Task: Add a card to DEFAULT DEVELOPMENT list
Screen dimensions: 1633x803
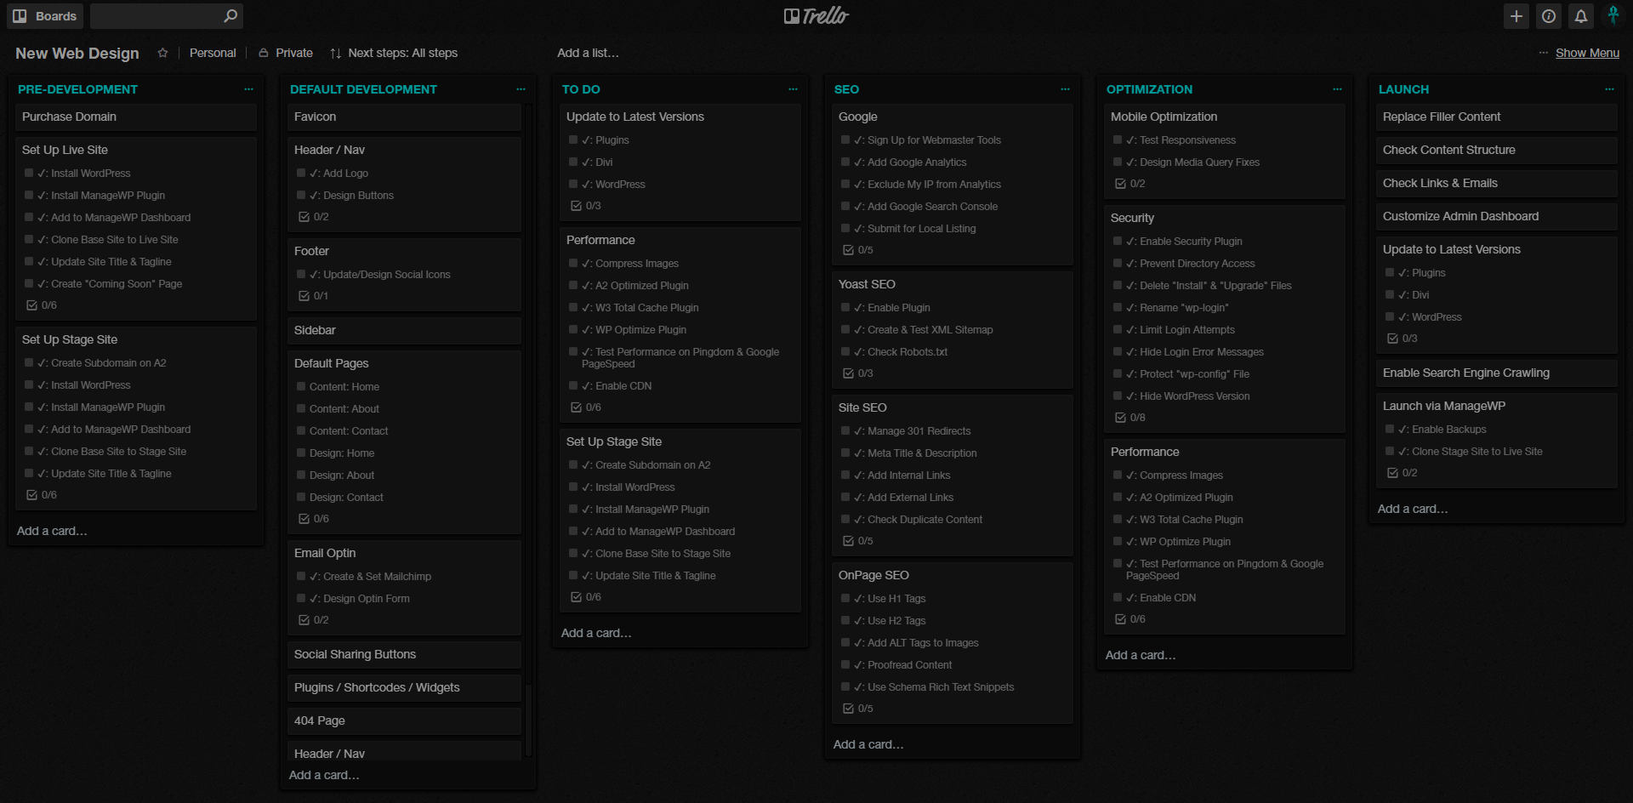Action: pos(324,775)
